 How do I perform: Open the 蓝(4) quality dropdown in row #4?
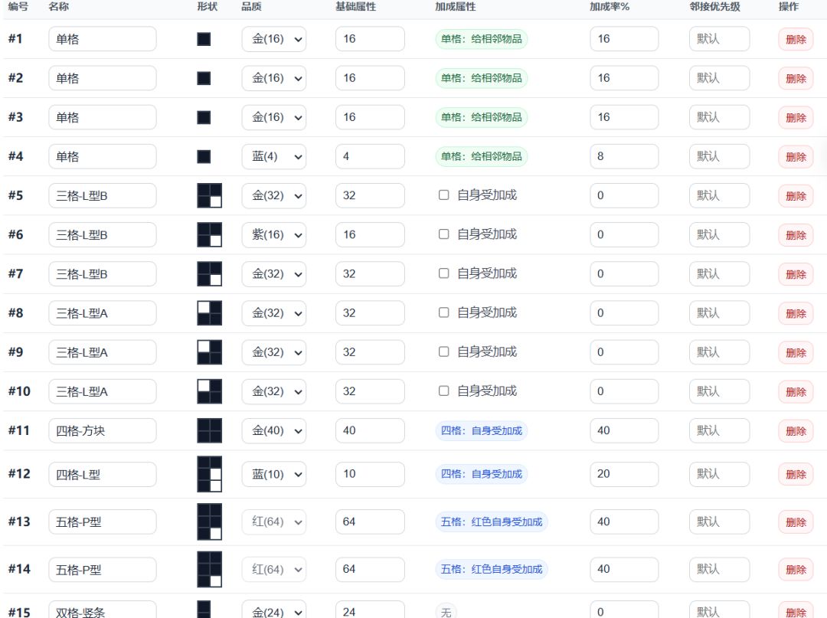coord(273,157)
